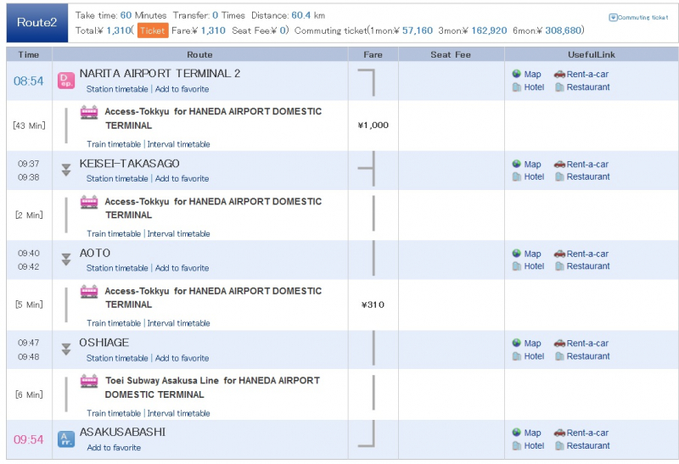Click the Dep departure icon at Narita Airport
The width and height of the screenshot is (679, 464).
point(65,81)
